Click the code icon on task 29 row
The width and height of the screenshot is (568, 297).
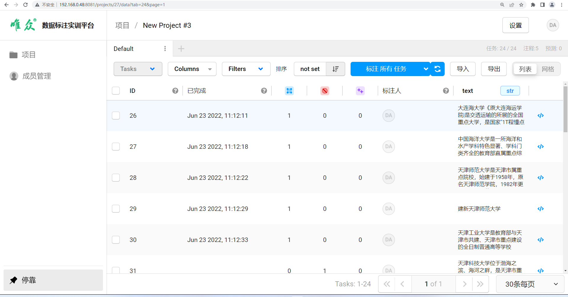coord(540,209)
